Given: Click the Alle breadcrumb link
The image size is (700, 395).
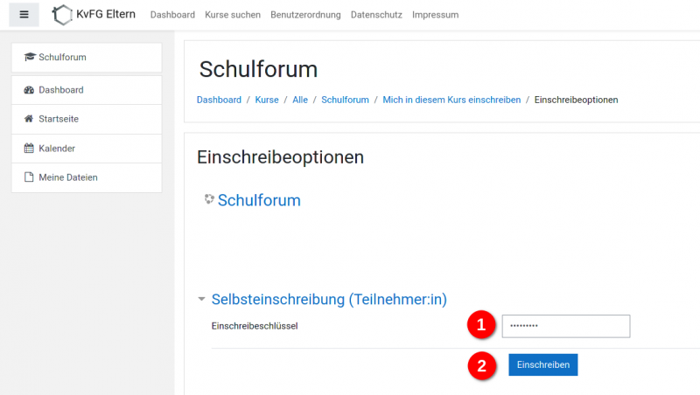Looking at the screenshot, I should pos(300,100).
